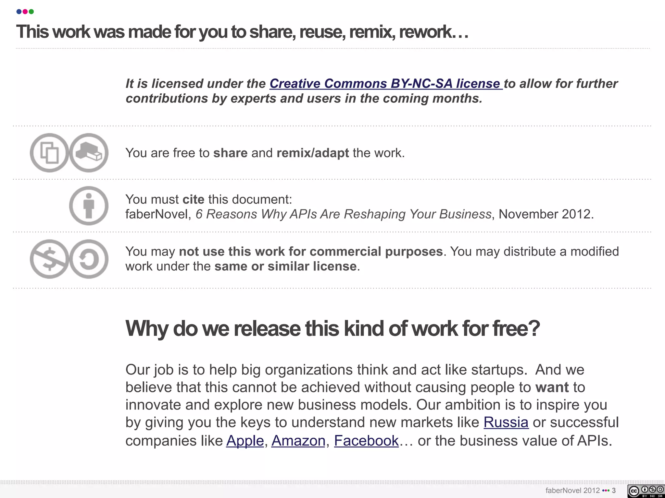
Task: Click the Remix license icon
Action: [89, 153]
